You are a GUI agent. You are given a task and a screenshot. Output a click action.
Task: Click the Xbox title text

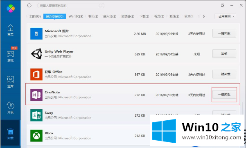(x=49, y=133)
